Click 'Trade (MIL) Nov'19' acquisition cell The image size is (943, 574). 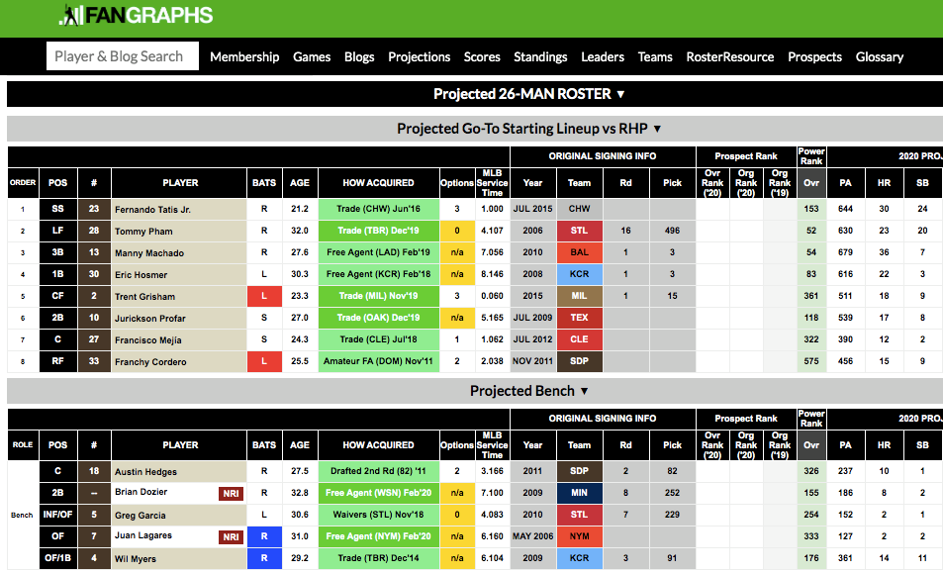378,296
